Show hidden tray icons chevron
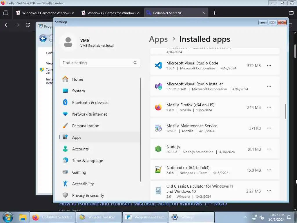 click(245, 217)
